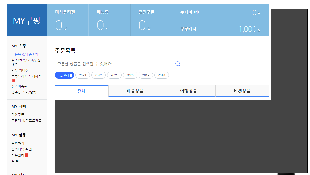Click the MY쿠팡 logo header
The height and width of the screenshot is (175, 310).
(x=27, y=20)
